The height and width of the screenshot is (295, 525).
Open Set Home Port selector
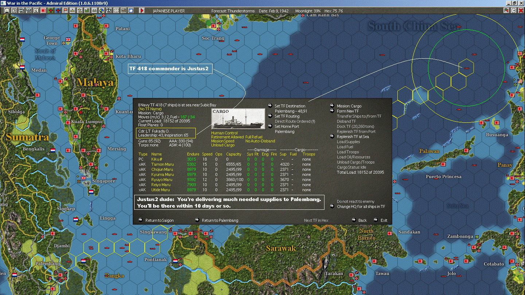(x=287, y=126)
